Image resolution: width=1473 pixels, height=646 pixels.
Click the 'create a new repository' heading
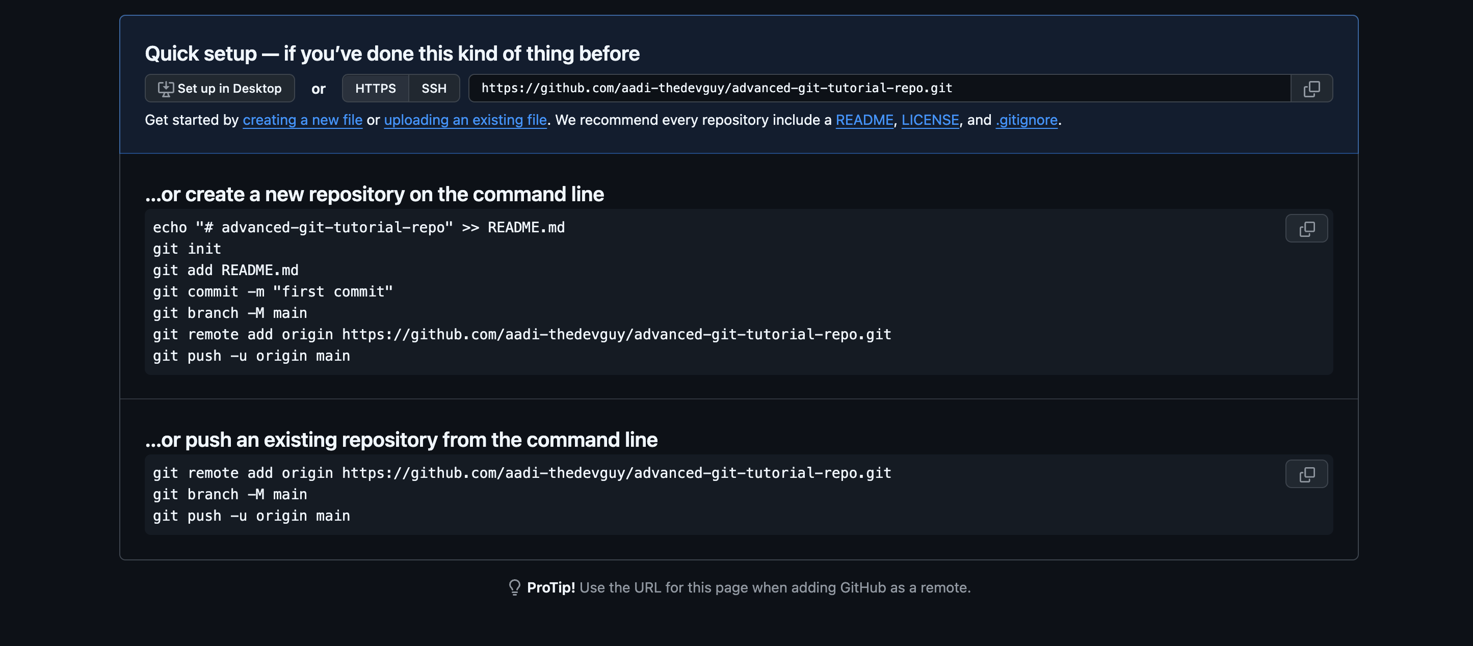(374, 195)
